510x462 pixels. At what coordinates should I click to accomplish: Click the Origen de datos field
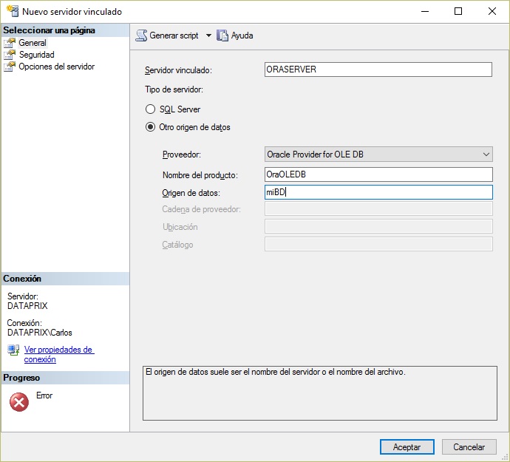[378, 192]
